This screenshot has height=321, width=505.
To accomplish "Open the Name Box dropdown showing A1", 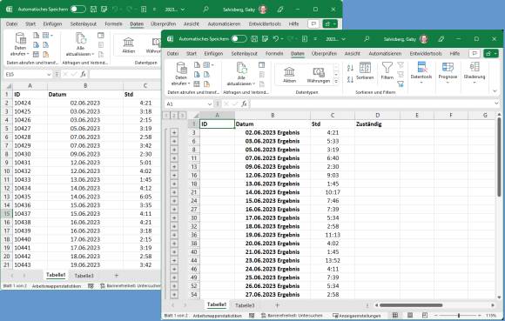I will (210, 104).
